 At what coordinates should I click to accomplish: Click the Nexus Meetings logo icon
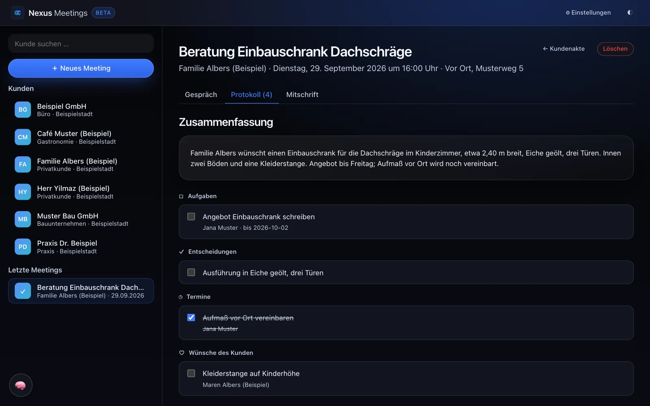[18, 13]
